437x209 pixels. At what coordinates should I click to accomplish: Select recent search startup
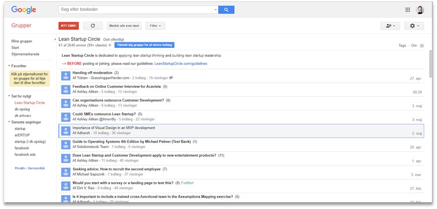[20, 129]
